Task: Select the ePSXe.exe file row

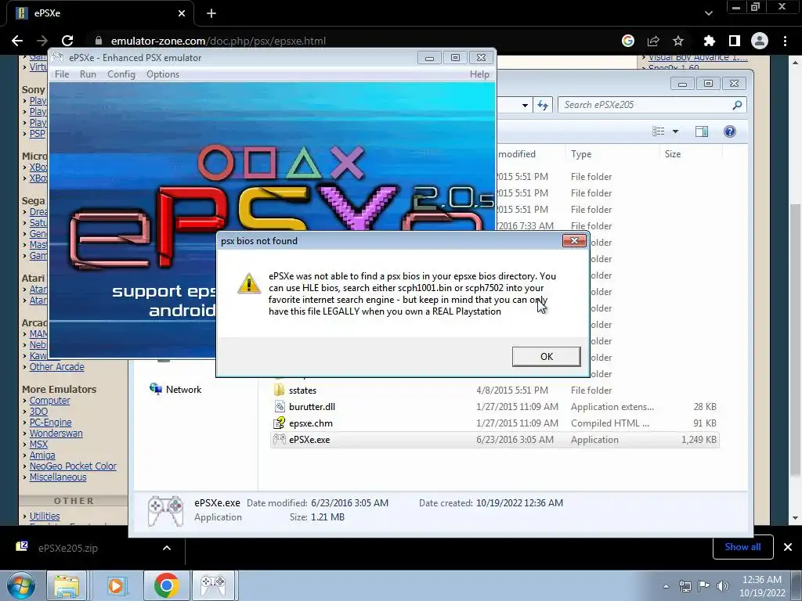Action: 495,440
